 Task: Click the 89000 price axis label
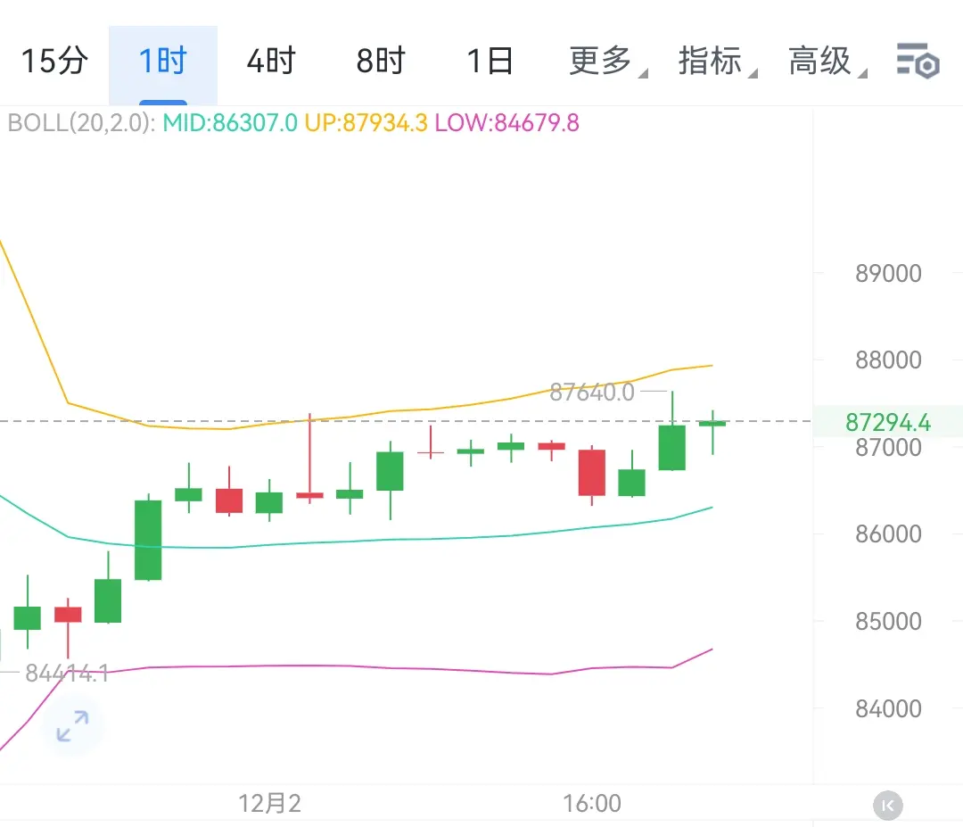pos(888,273)
